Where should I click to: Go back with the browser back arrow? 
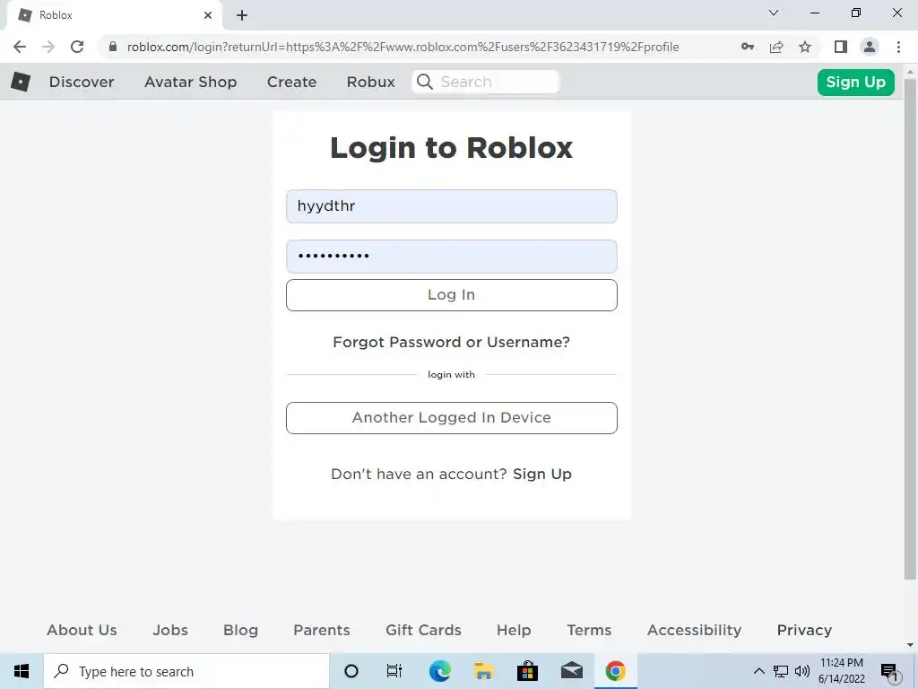(20, 47)
